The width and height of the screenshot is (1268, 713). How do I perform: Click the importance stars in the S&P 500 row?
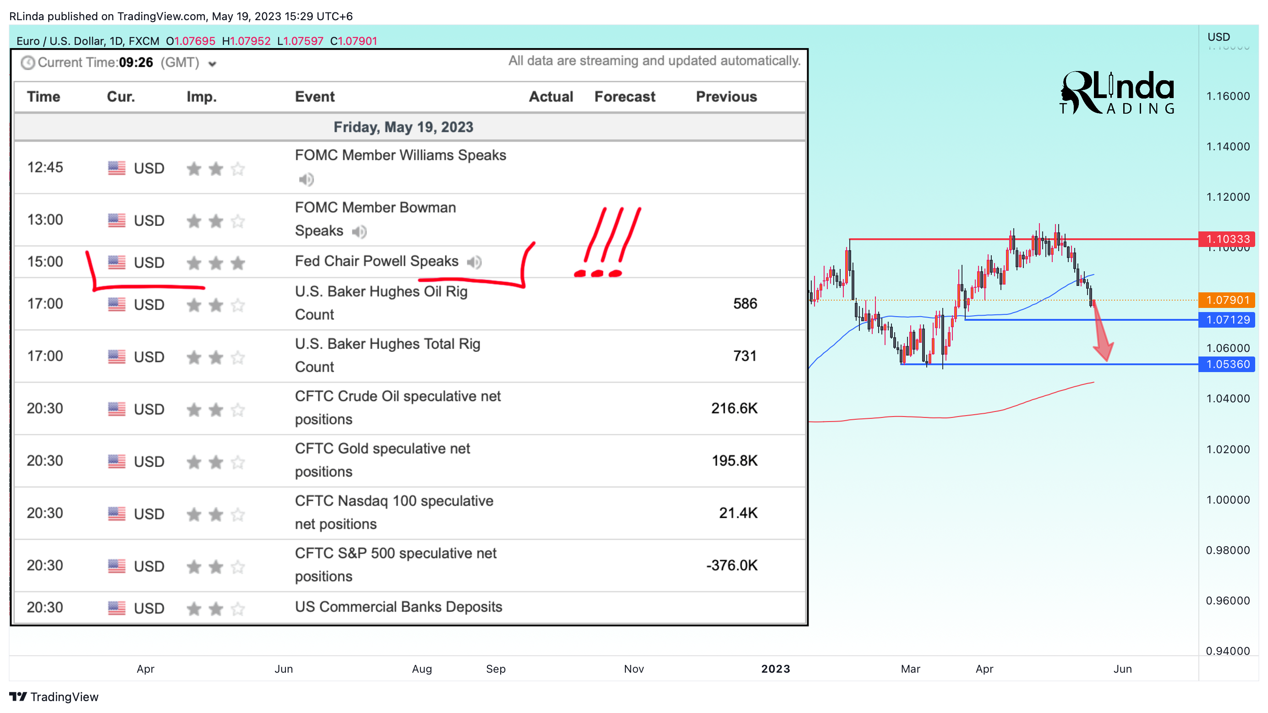(216, 567)
